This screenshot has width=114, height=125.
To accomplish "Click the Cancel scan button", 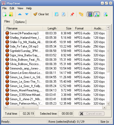I will tap(92, 114).
